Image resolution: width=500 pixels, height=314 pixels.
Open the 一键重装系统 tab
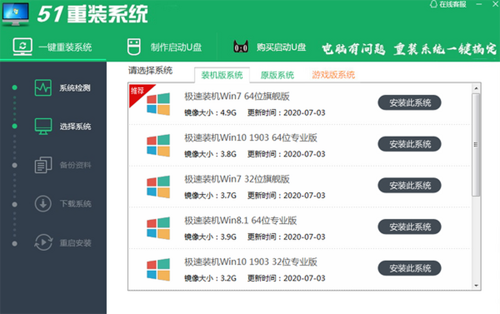pos(53,47)
